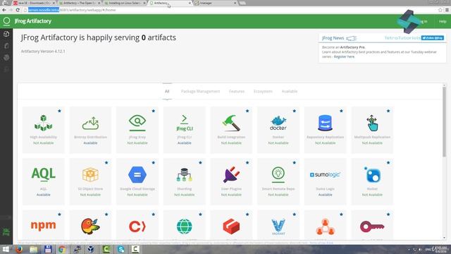Open the Google Cloud Storage card

click(137, 182)
